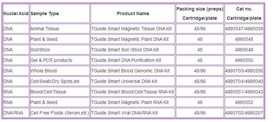
Task: Click the Whole Blood sample type cell
Action: [60, 71]
